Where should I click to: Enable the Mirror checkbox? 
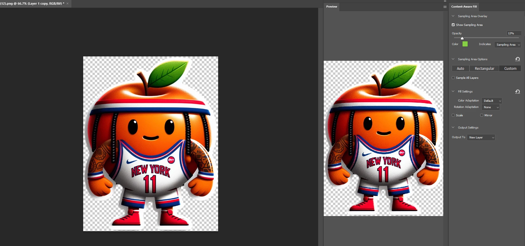482,115
